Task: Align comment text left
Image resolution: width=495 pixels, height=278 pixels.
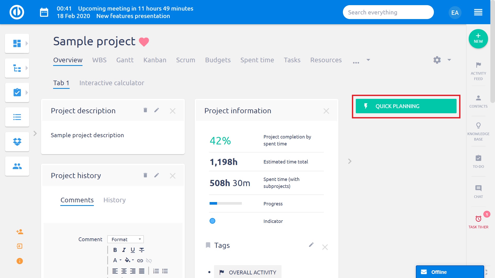Action: point(115,271)
